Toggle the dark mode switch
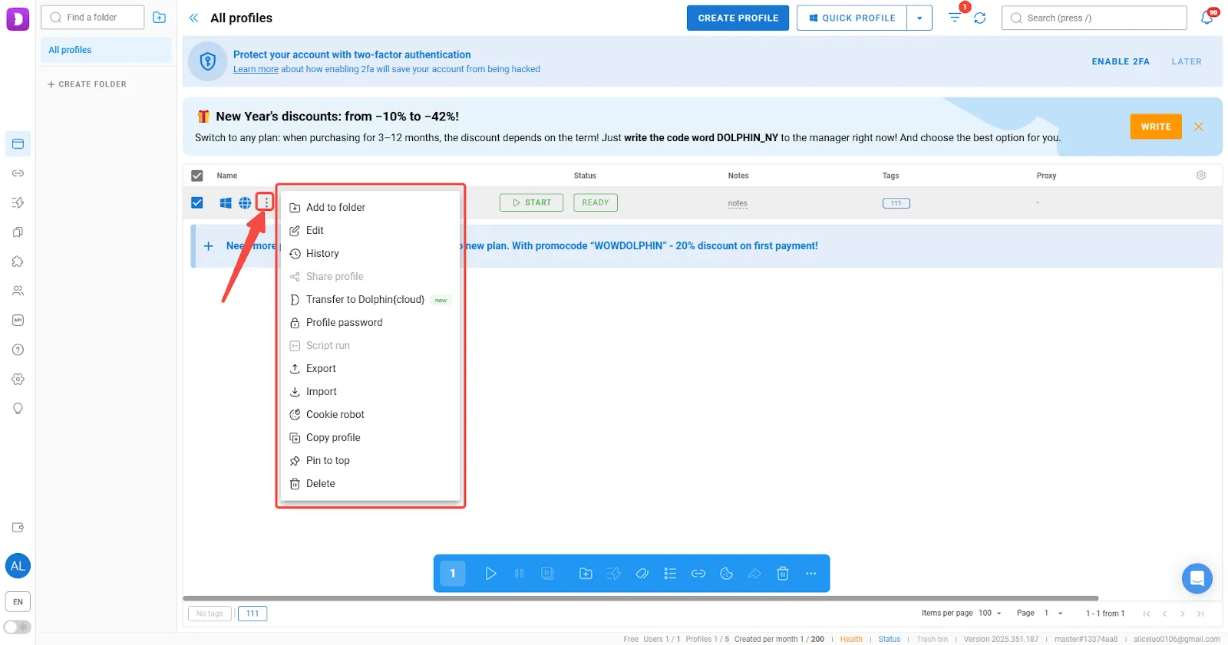The height and width of the screenshot is (645, 1228). [x=18, y=627]
